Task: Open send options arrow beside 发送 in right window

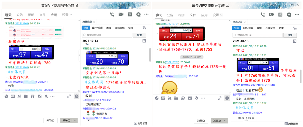Action: [x=226, y=121]
